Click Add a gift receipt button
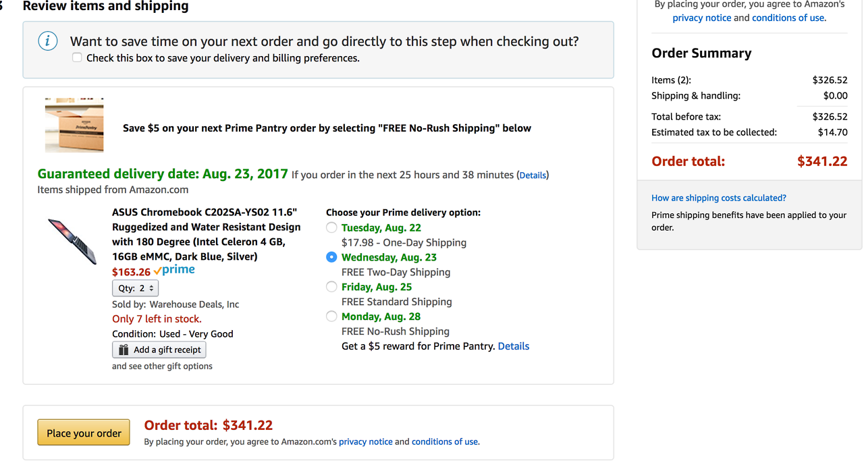The image size is (864, 461). point(159,350)
